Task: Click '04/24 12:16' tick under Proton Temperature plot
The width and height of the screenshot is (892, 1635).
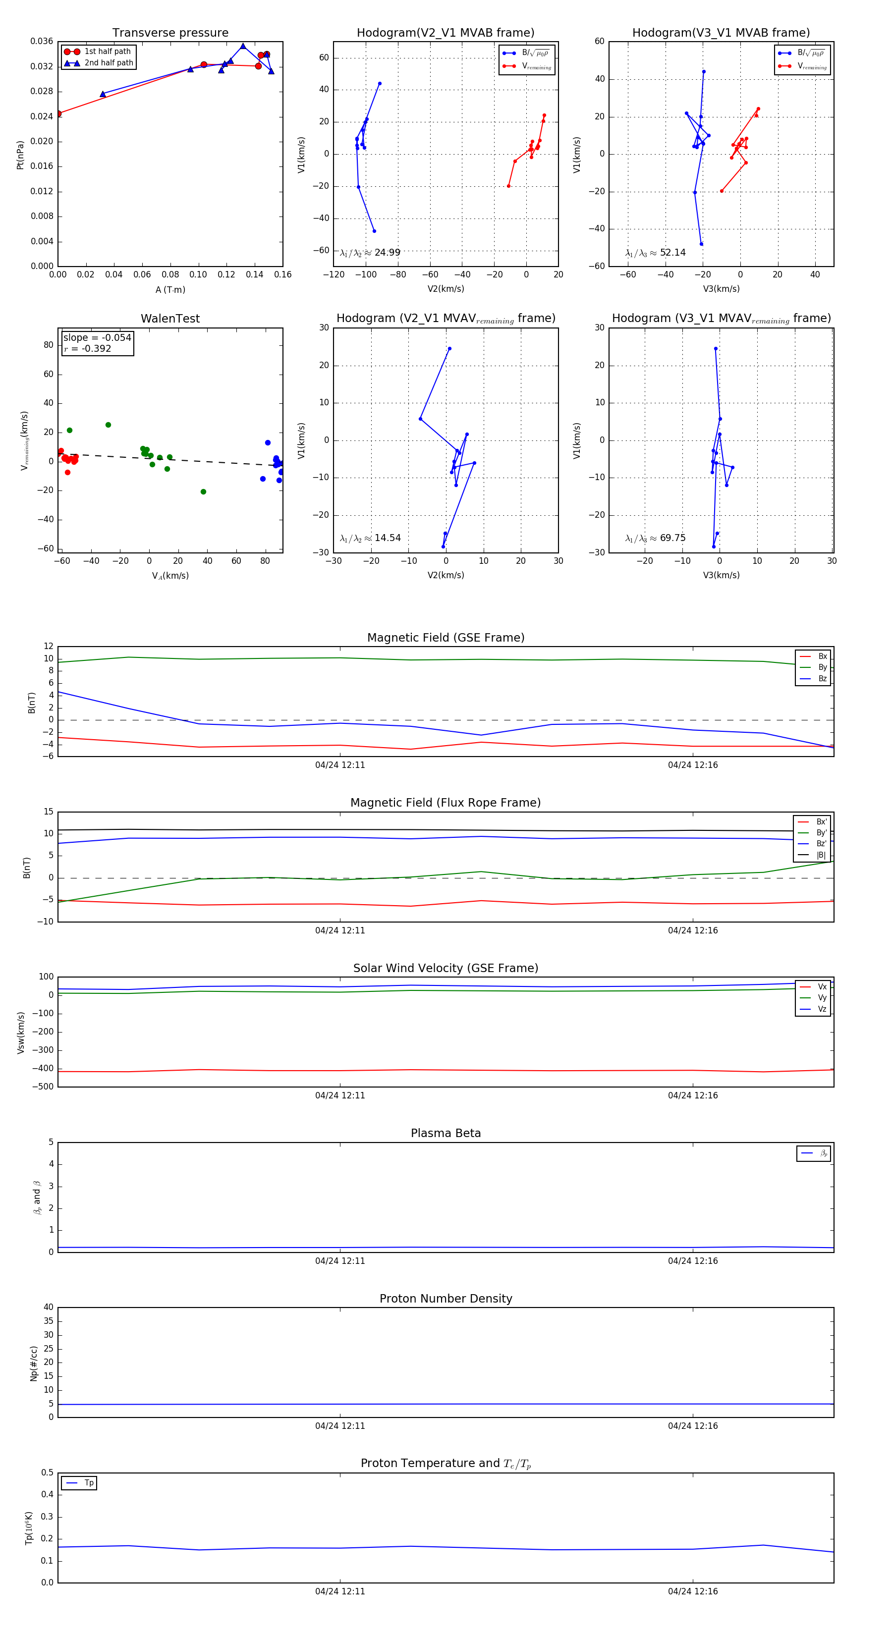Action: coord(693,1591)
